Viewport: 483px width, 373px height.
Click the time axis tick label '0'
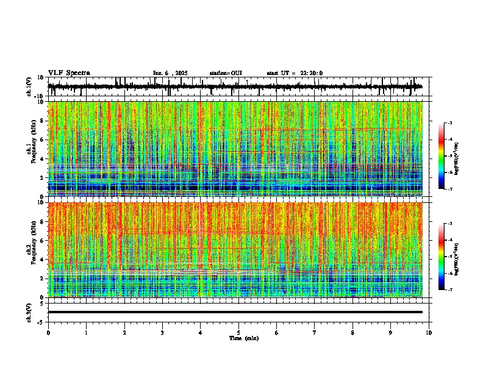48,333
